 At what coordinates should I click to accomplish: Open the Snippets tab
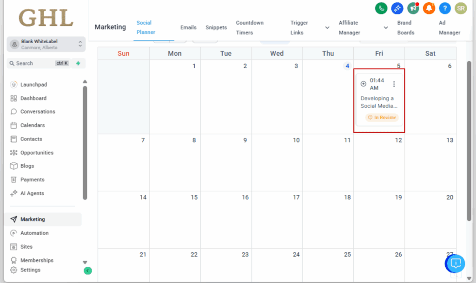tap(216, 27)
